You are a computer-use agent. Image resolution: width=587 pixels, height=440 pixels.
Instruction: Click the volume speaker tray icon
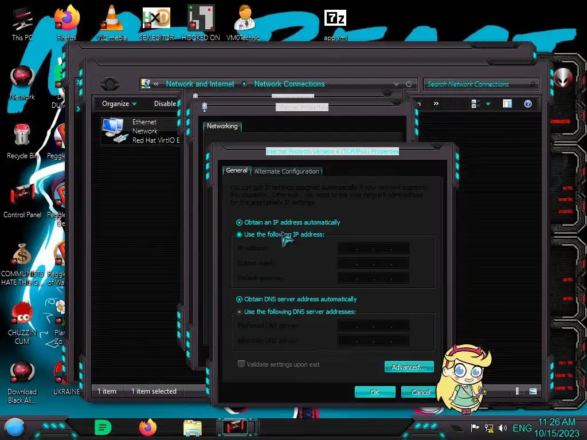502,427
